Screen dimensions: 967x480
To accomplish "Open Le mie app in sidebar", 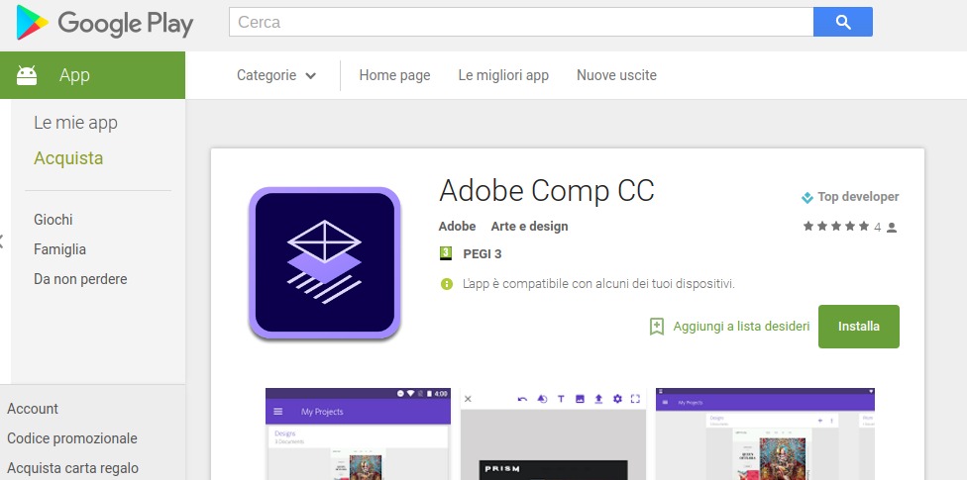I will click(x=75, y=123).
